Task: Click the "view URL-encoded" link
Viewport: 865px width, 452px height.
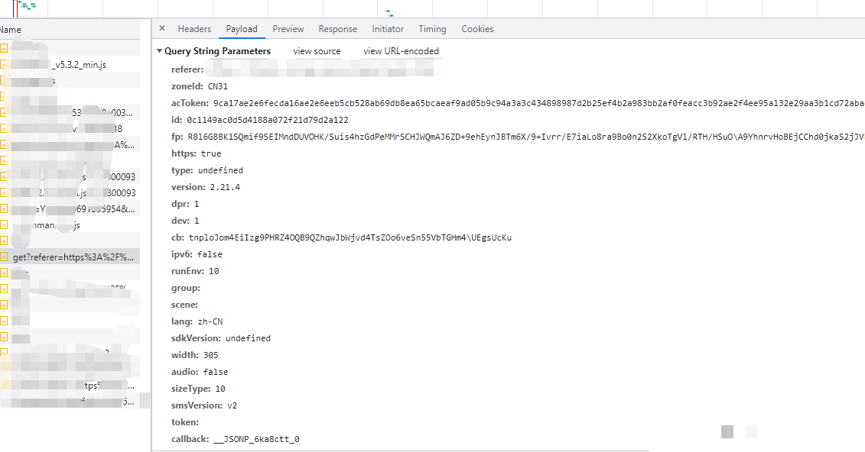Action: pos(401,51)
